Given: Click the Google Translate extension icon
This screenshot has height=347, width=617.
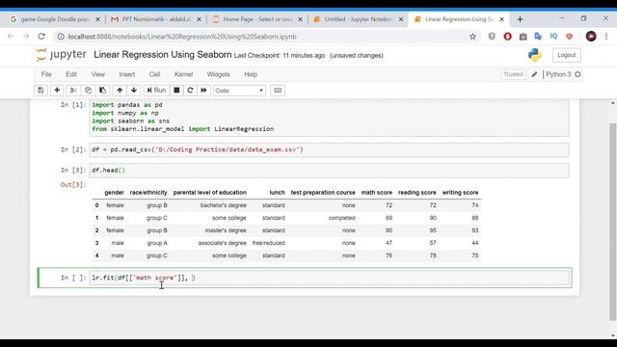Looking at the screenshot, I should (538, 37).
